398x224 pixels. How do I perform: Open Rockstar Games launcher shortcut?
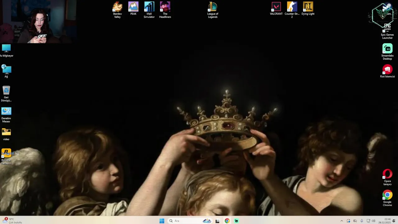pyautogui.click(x=6, y=156)
